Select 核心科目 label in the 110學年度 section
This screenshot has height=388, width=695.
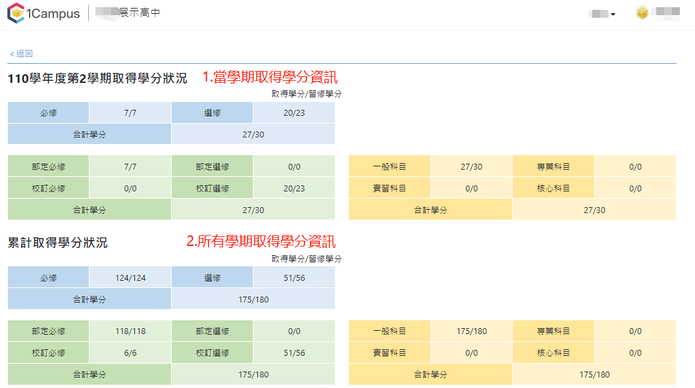[x=553, y=189]
